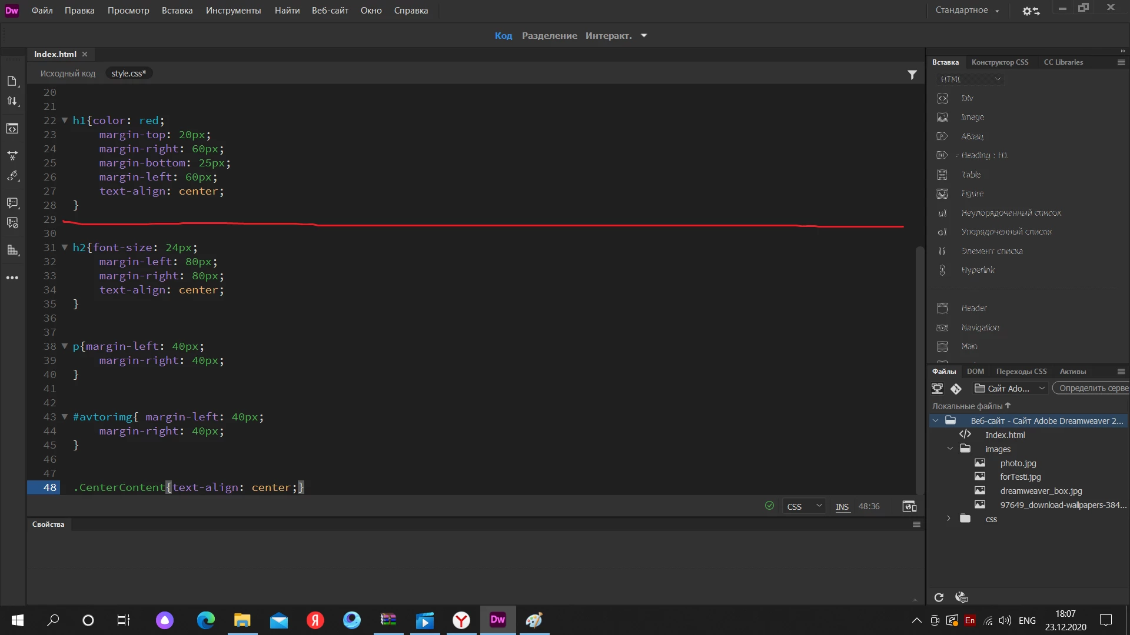Toggle the INS overwrite mode indicator

coord(842,507)
